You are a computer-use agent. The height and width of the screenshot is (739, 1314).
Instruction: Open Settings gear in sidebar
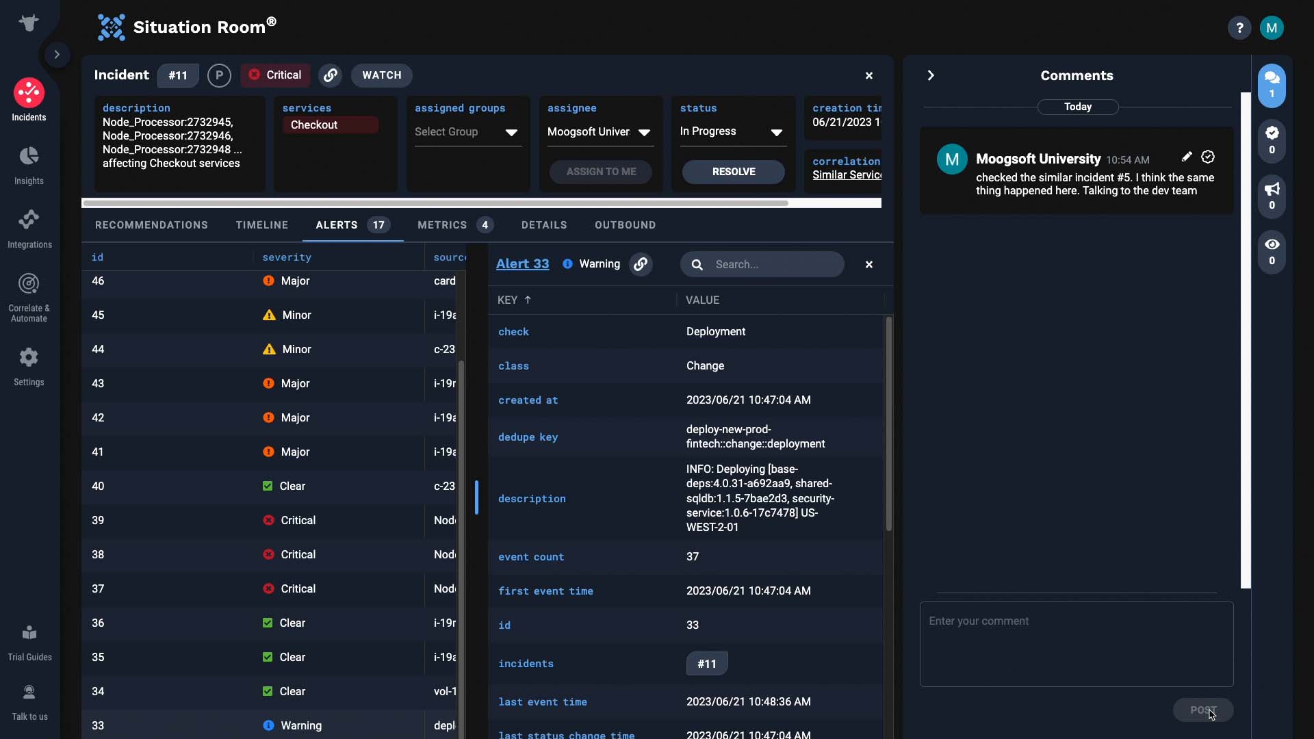tap(29, 367)
